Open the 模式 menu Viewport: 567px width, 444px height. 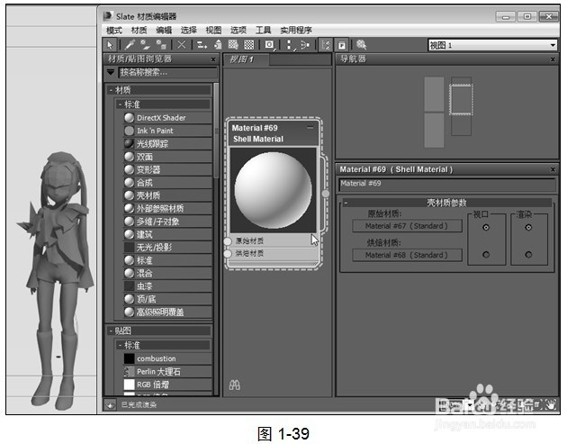tap(114, 30)
